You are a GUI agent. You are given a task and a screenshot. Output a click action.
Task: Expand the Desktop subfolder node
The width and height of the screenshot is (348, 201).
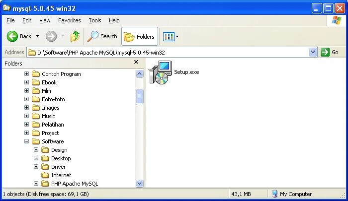coord(36,158)
